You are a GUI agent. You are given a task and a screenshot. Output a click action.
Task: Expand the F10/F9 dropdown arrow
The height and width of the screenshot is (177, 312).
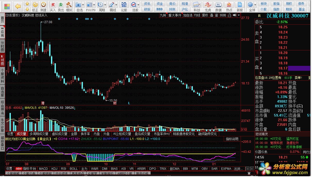coord(94,5)
